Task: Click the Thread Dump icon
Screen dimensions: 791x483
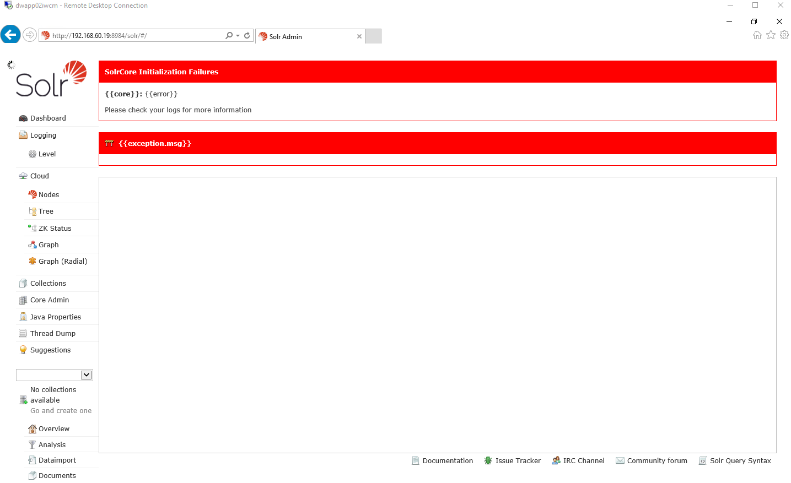Action: (x=23, y=333)
